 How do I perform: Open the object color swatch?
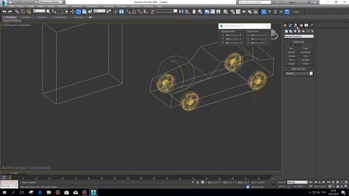click(311, 73)
